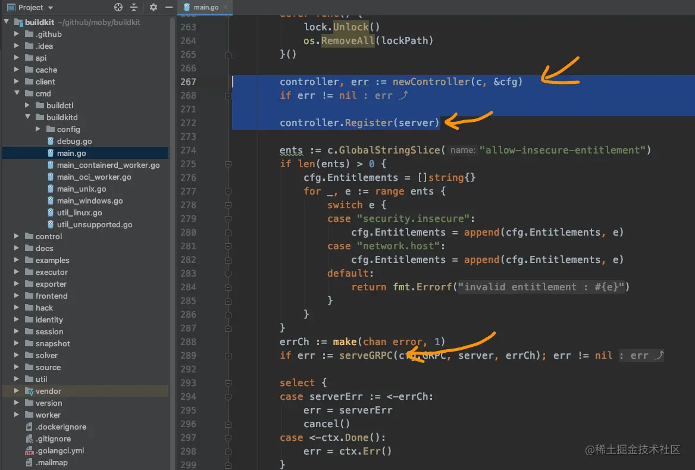The image size is (695, 470).
Task: Click the Locate Opened File crosshair icon
Action: pos(117,7)
